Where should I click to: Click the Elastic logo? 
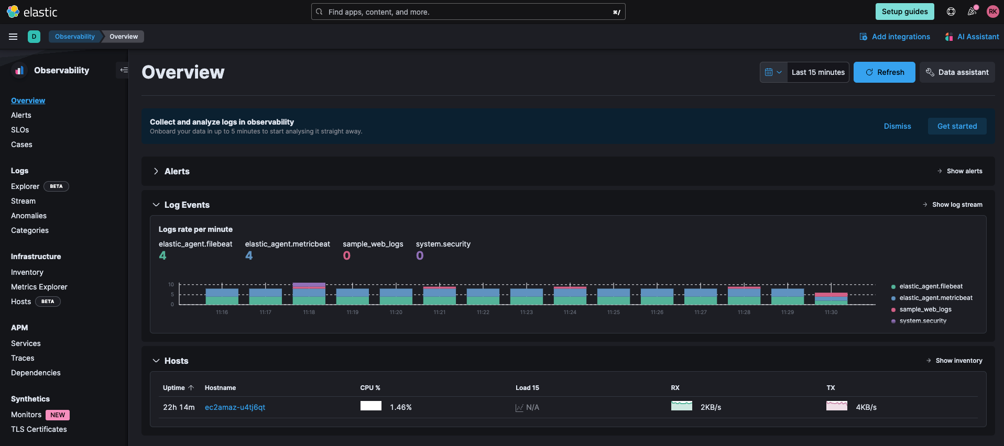click(31, 12)
